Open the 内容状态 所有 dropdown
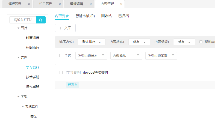The height and width of the screenshot is (123, 215). coord(139,42)
